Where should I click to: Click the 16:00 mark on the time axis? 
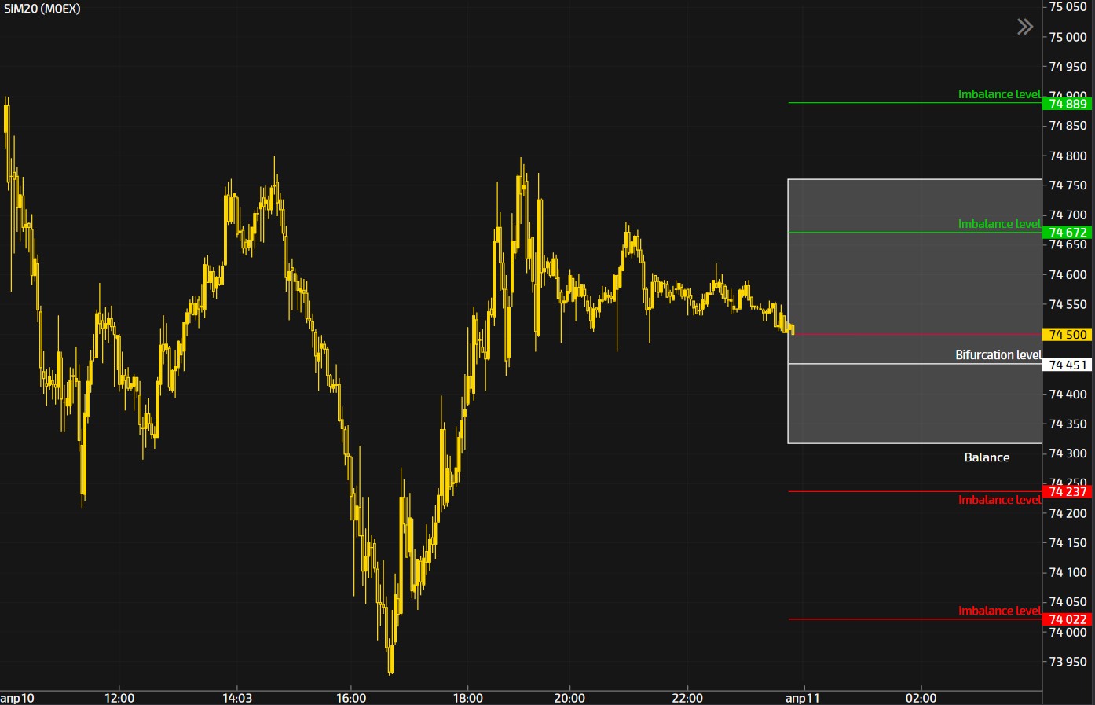tap(351, 698)
